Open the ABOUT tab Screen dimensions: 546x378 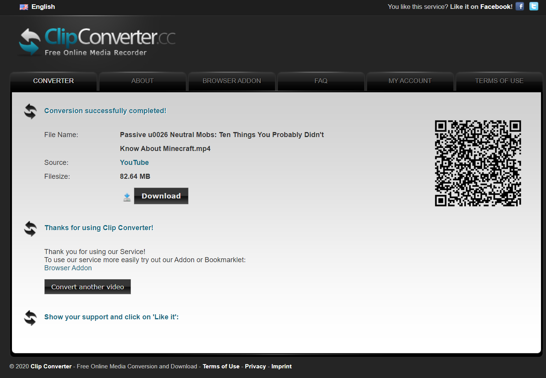(x=142, y=81)
